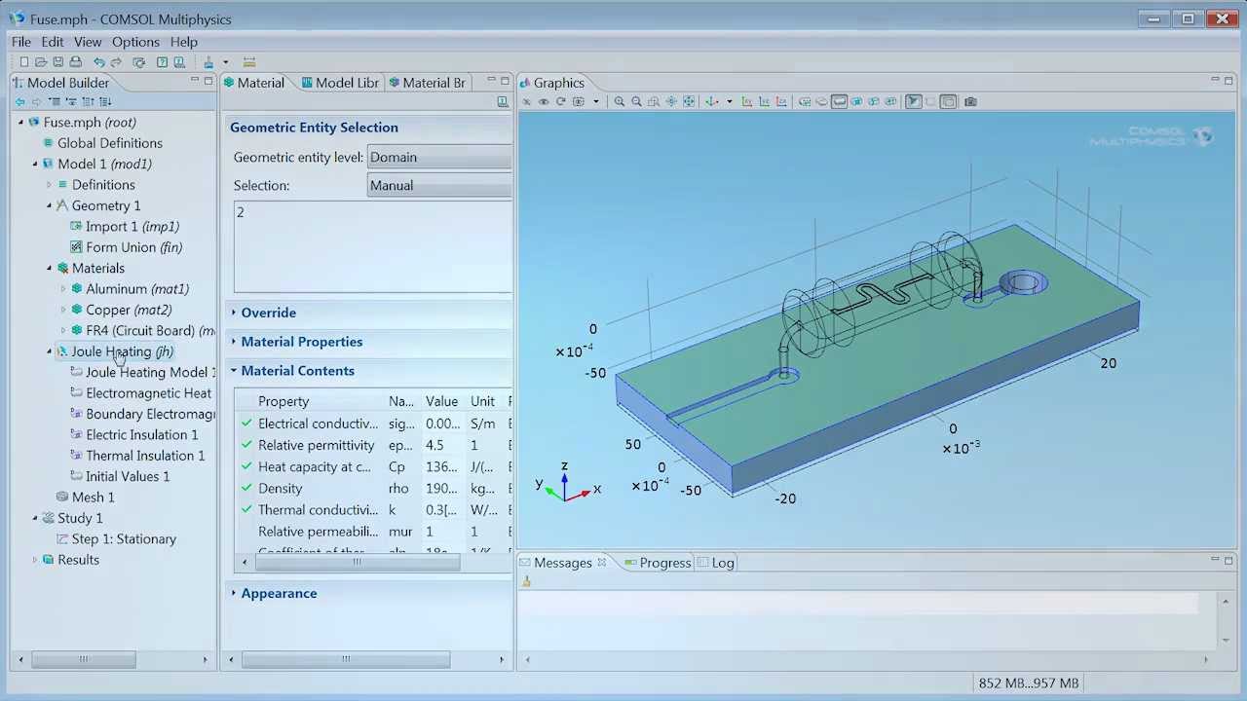This screenshot has width=1247, height=701.
Task: Click the New file icon in main toolbar
Action: (24, 62)
